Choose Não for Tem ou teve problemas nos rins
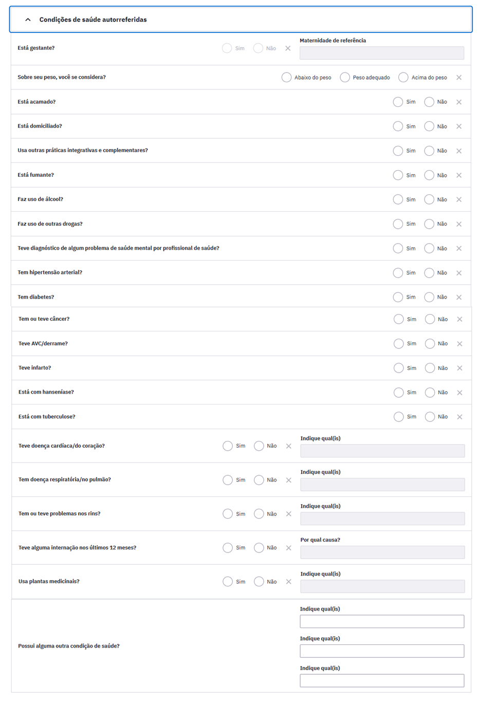 click(x=259, y=514)
